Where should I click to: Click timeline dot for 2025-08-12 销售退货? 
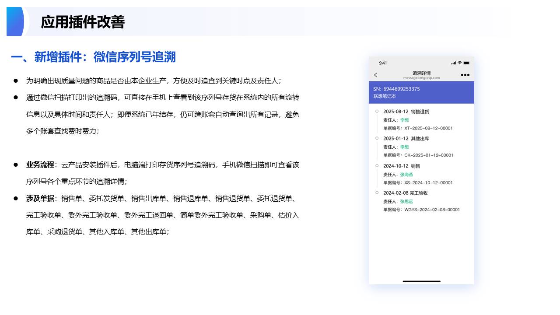click(377, 111)
